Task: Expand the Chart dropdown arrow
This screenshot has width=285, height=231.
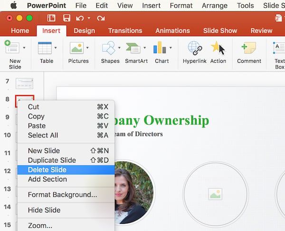Action: click(171, 48)
